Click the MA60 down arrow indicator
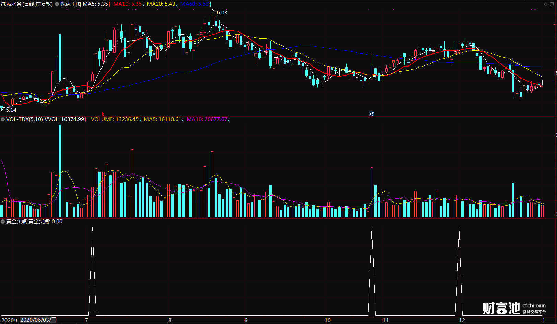The height and width of the screenshot is (324, 557). [x=210, y=4]
